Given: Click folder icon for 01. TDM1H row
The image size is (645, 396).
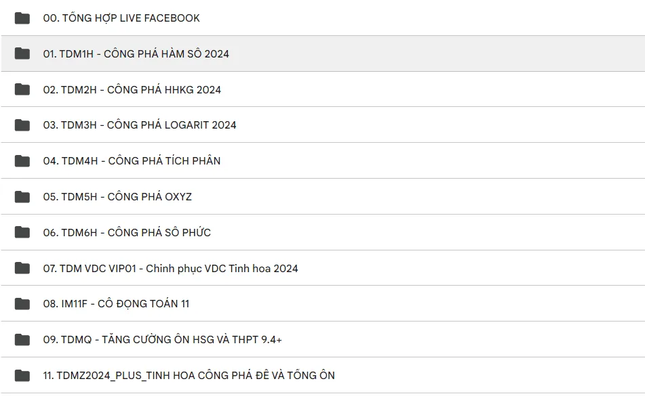Looking at the screenshot, I should (22, 53).
